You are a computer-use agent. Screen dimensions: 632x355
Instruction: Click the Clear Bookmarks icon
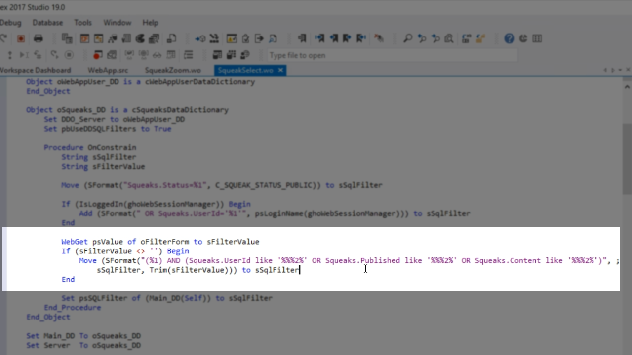379,38
